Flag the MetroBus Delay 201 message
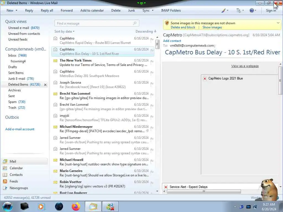Image resolution: width=283 pixels, height=212 pixels. click(x=152, y=73)
